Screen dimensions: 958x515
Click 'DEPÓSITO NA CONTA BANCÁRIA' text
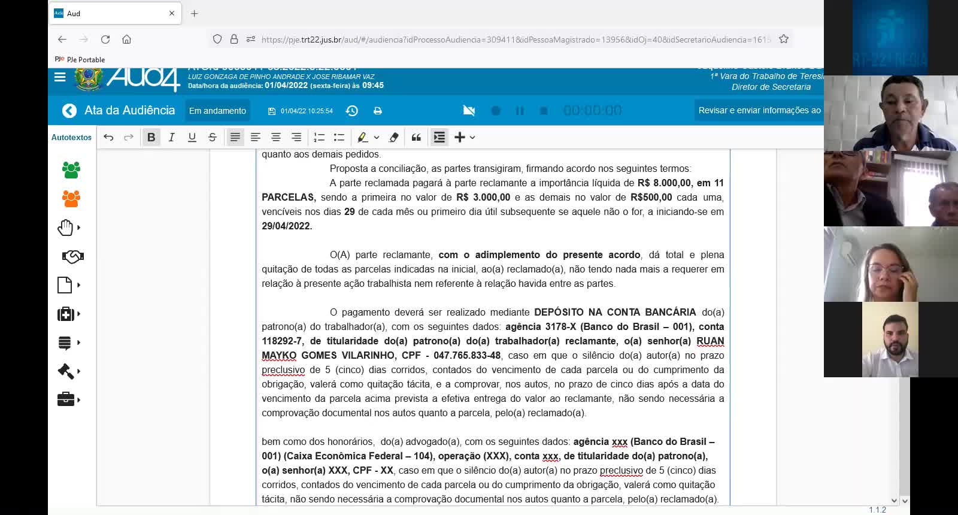615,312
